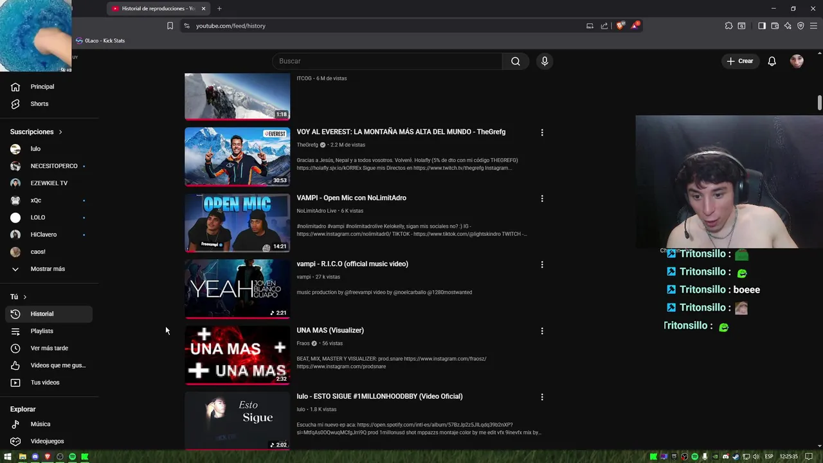Toggle the browser sidebar panel icon
Image resolution: width=823 pixels, height=463 pixels.
[762, 26]
